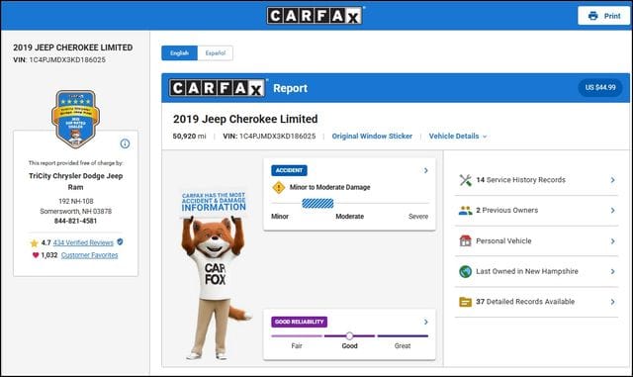Click the GOOD RELIABILITY label badge

299,322
